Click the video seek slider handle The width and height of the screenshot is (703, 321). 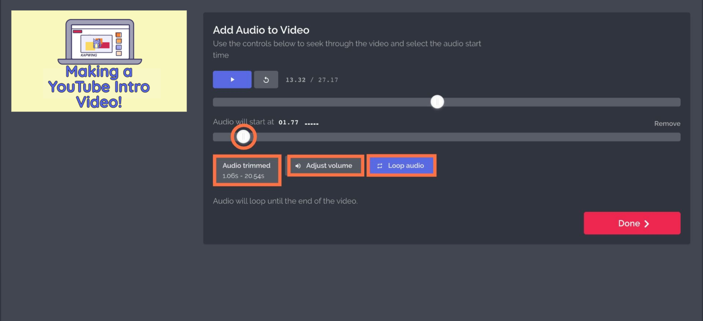coord(437,102)
